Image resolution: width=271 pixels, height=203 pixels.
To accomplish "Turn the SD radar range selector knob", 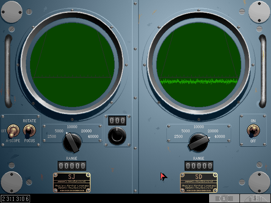I will 199,143.
